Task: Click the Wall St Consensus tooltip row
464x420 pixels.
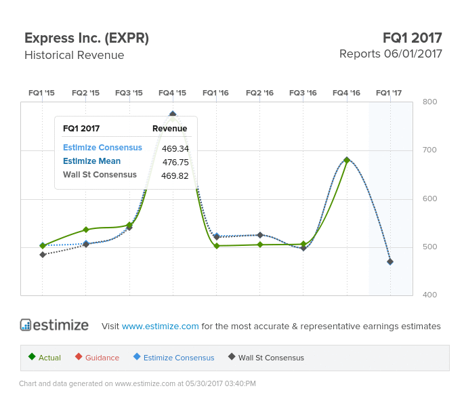Action: (126, 175)
